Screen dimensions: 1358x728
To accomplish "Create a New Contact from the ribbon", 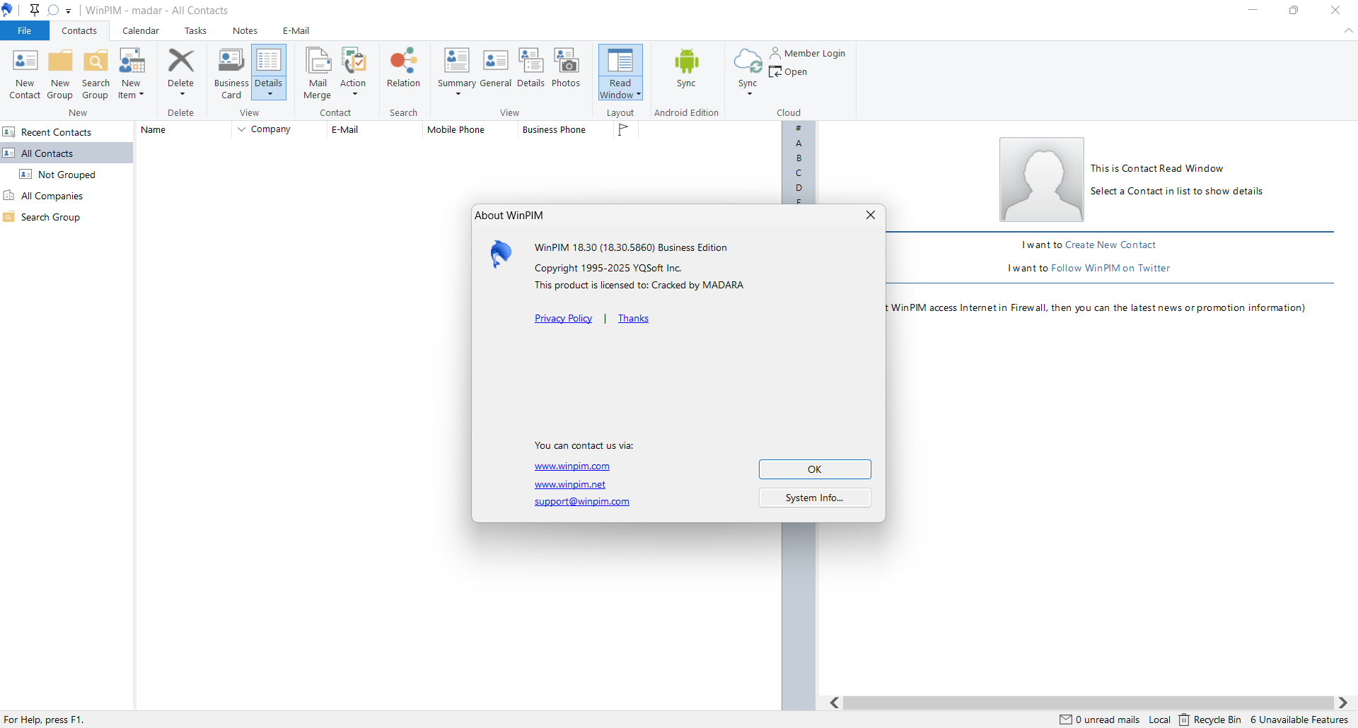I will (25, 74).
